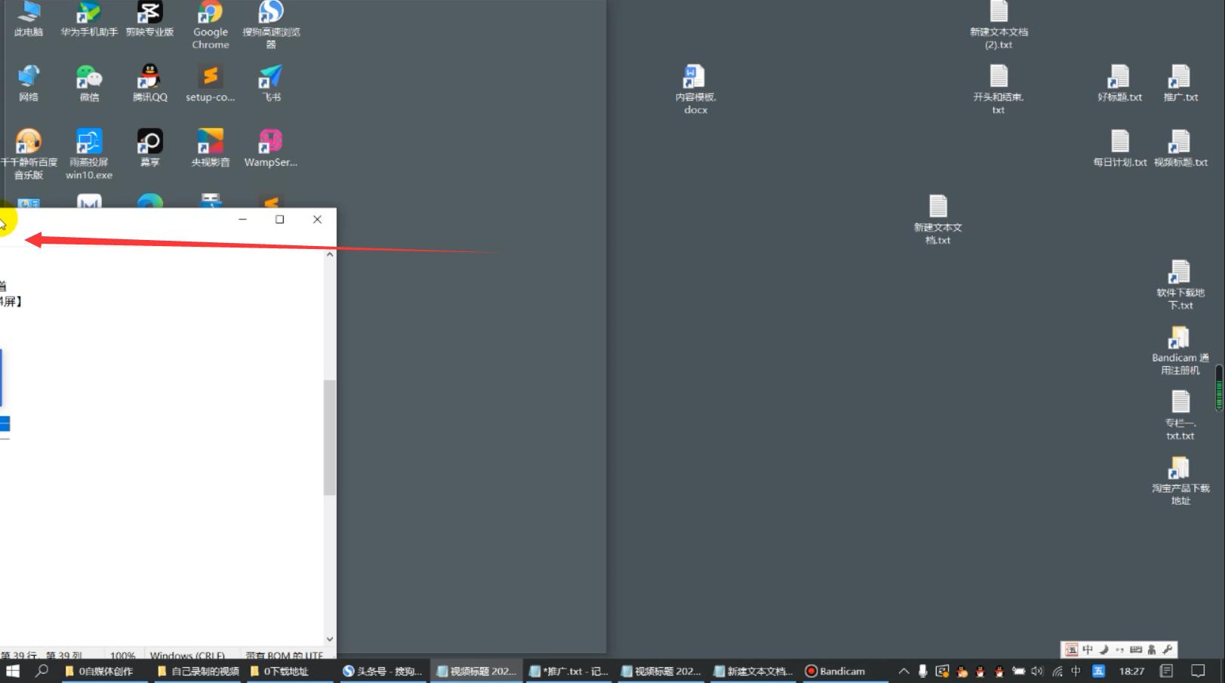Screen dimensions: 1225x683
Task: Switch to 自己录制的视频 folder taskbar button
Action: [198, 671]
